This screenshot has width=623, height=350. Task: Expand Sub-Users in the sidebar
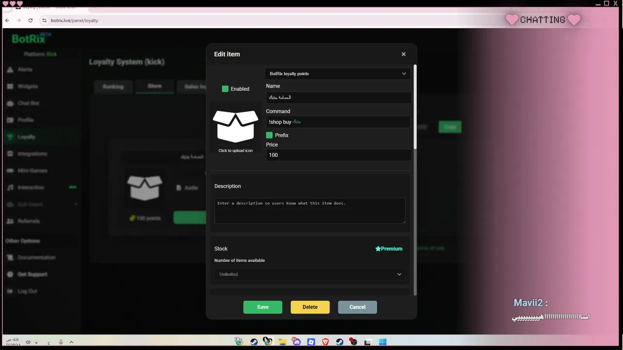[41, 205]
